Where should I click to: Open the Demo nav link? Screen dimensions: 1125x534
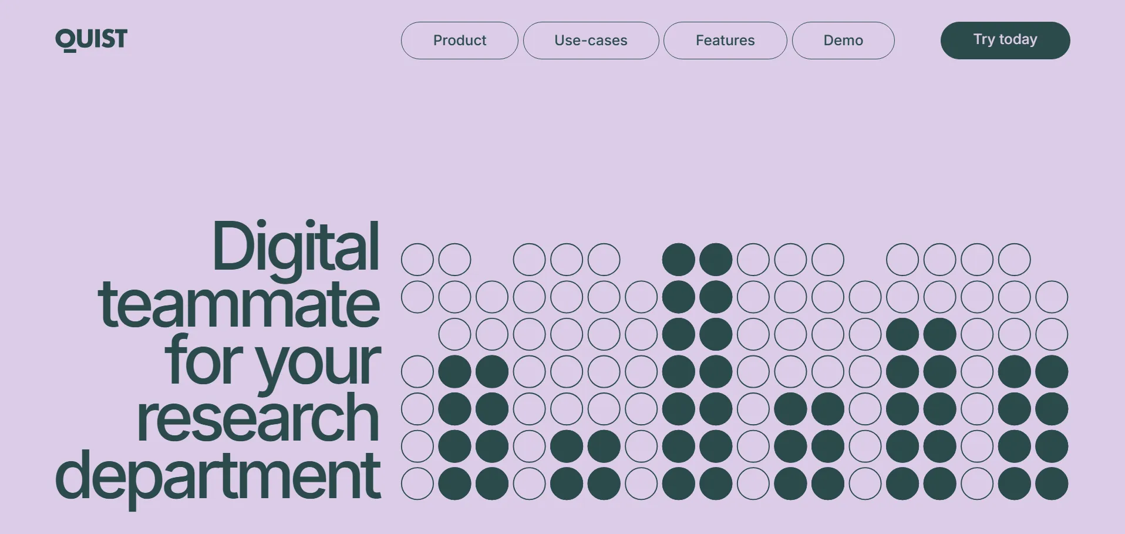point(843,41)
